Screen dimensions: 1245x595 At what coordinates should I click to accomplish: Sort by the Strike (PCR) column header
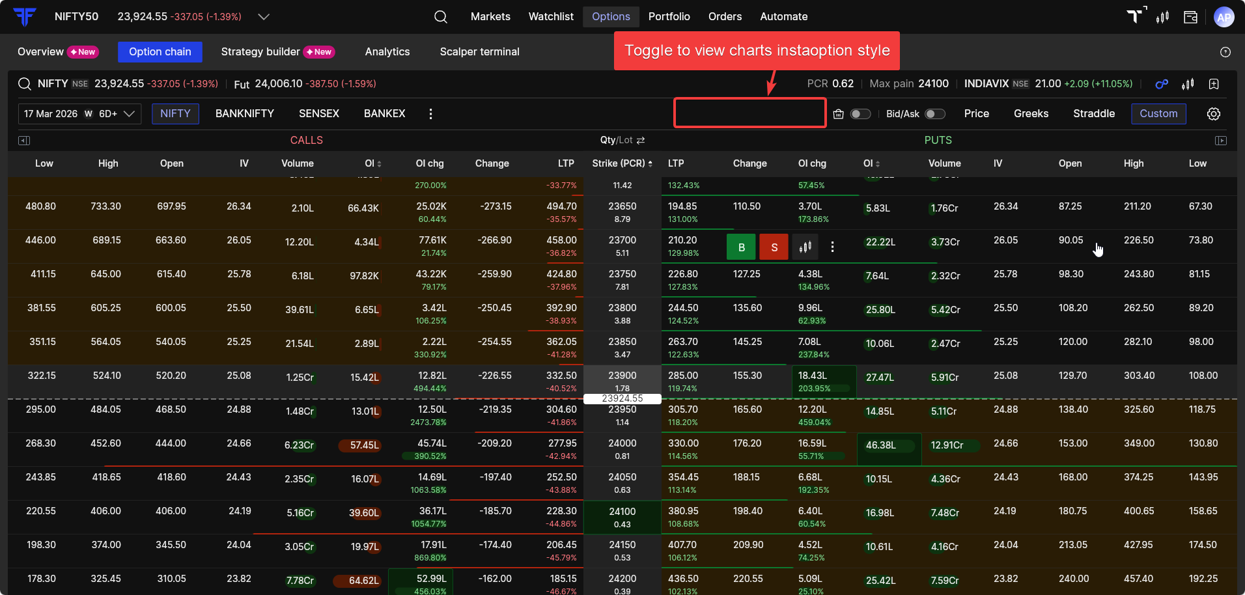[x=622, y=163]
